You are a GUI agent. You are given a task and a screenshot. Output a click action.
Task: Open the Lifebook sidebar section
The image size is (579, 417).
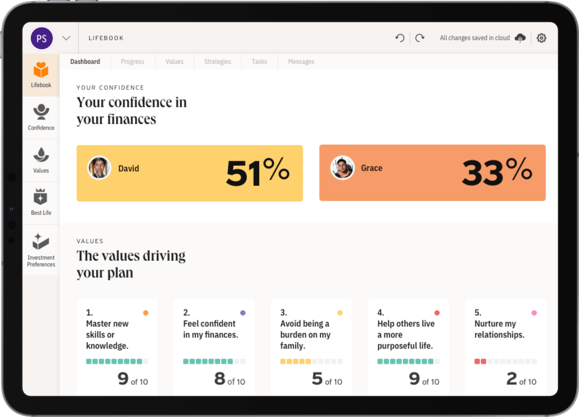pyautogui.click(x=41, y=75)
